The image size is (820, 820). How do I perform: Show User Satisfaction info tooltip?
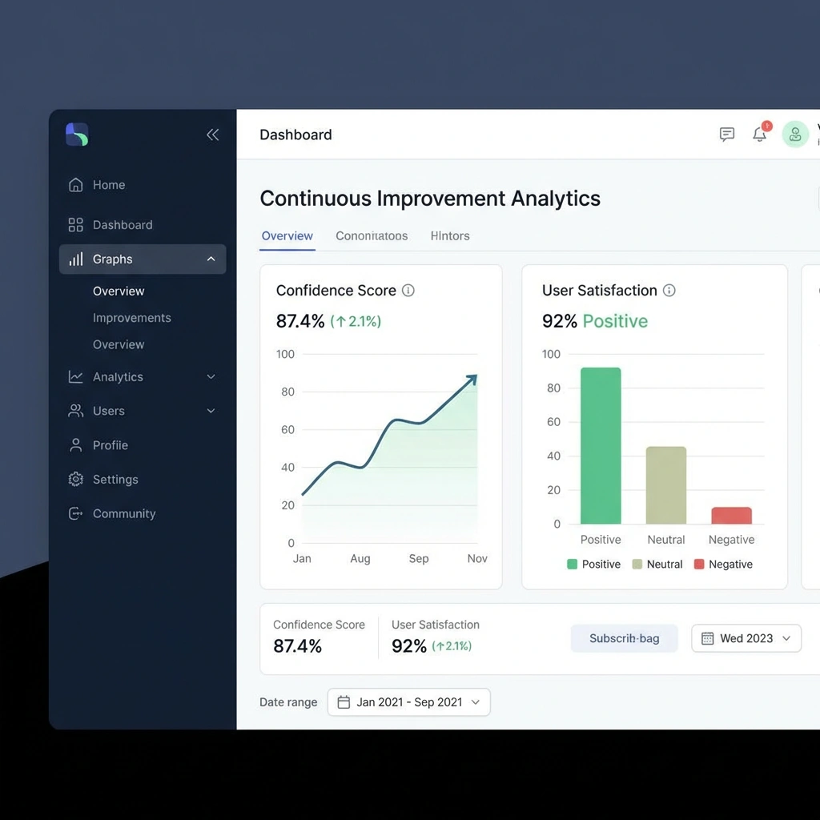[x=669, y=291]
